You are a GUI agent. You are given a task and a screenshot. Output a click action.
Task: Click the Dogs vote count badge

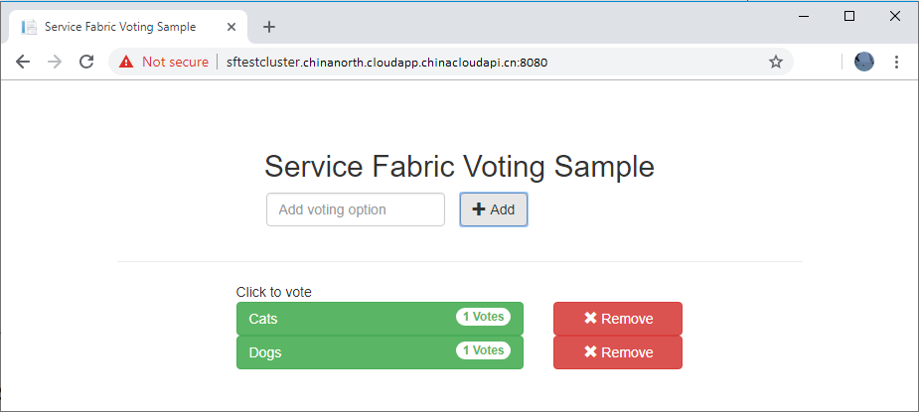[483, 350]
